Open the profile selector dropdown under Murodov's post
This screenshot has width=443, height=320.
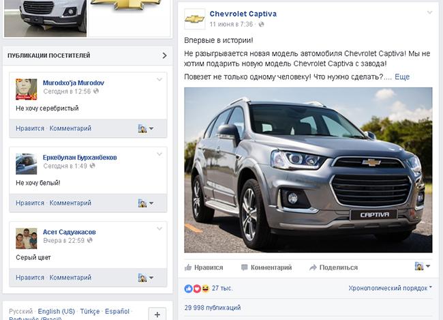(146, 128)
